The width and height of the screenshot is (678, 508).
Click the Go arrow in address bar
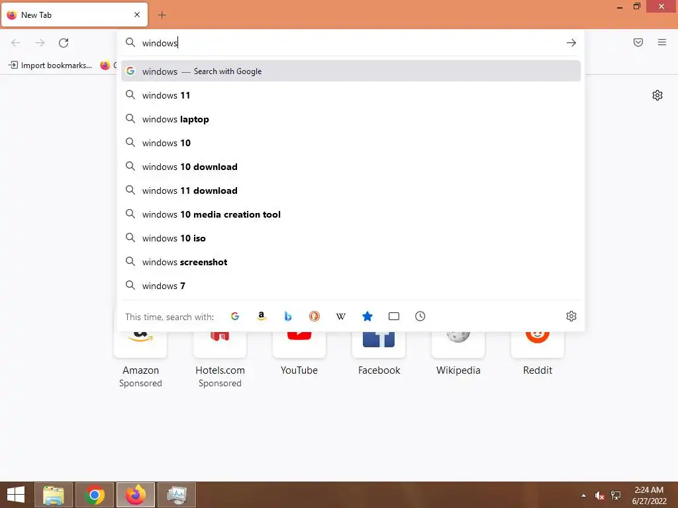click(571, 43)
